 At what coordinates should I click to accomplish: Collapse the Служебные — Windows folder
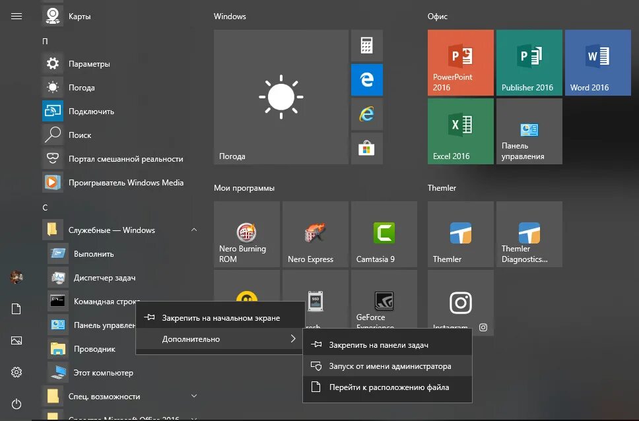pos(194,230)
